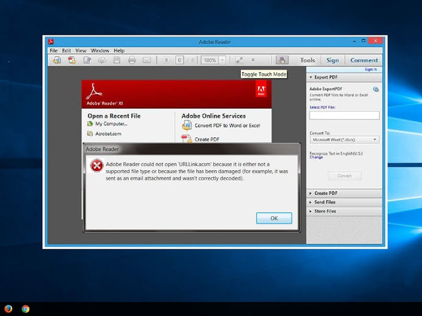Click the 100% zoom value box
Screen dimensions: 422x316
click(210, 60)
